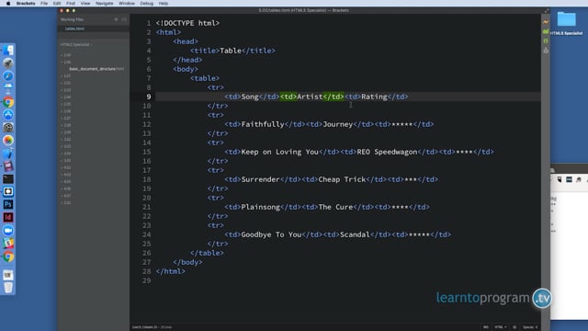Open the Apple menu
Screen dimensions: 588x331
point(8,4)
